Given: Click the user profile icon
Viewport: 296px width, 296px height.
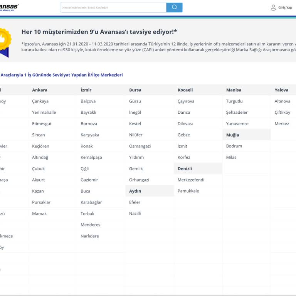Looking at the screenshot, I should (273, 7).
